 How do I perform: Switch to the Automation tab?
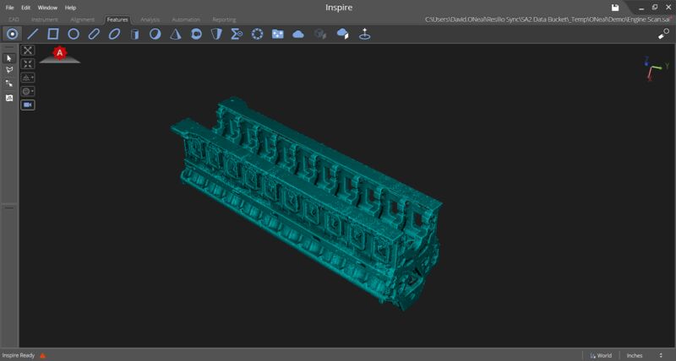(186, 19)
